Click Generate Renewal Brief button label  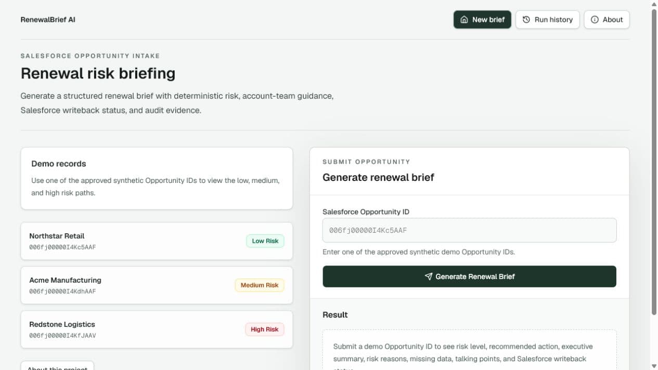click(475, 276)
